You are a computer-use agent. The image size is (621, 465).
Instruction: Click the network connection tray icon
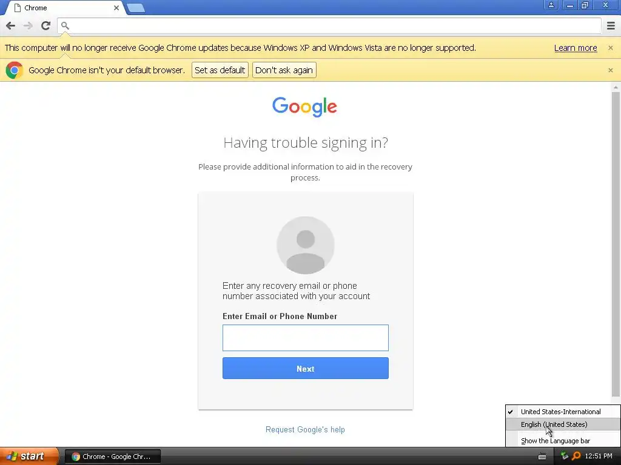tap(565, 456)
